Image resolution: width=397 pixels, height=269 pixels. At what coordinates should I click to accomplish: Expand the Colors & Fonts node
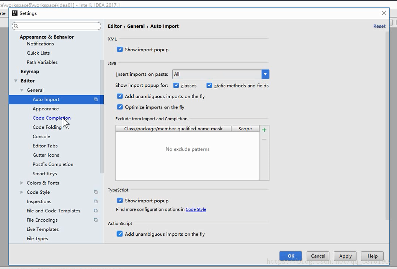[22, 183]
